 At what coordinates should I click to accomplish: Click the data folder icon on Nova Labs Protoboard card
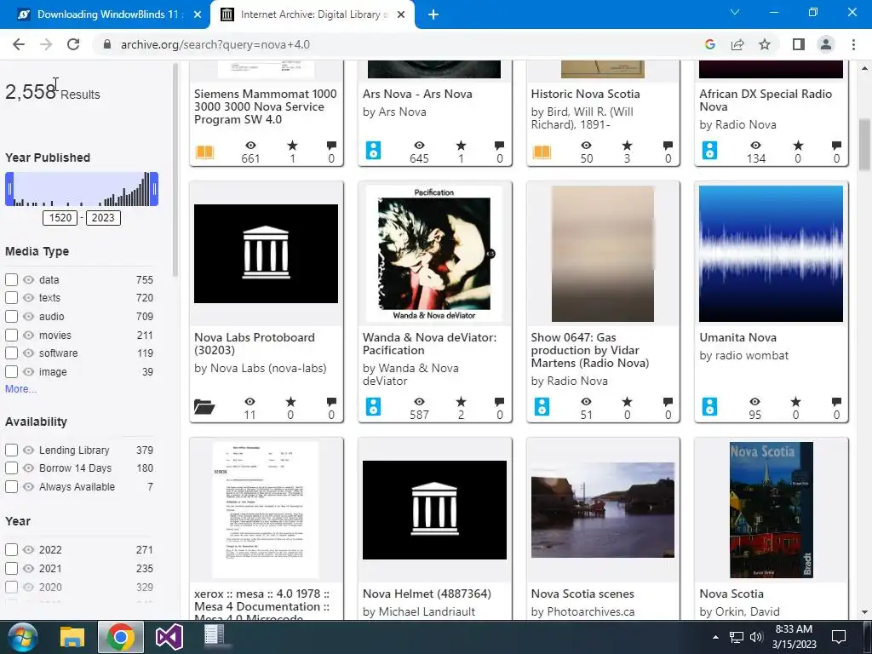click(204, 407)
